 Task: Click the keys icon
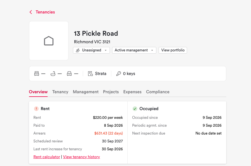[x=118, y=74]
